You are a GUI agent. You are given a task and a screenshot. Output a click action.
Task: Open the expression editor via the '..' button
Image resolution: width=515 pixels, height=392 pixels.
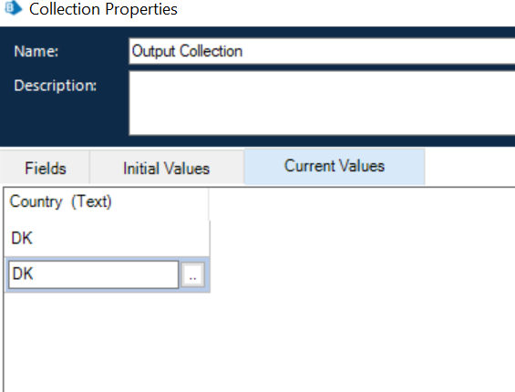(193, 274)
